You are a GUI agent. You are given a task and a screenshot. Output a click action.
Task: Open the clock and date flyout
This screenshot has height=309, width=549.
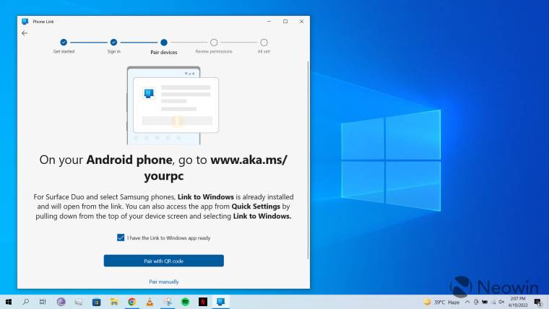click(516, 301)
